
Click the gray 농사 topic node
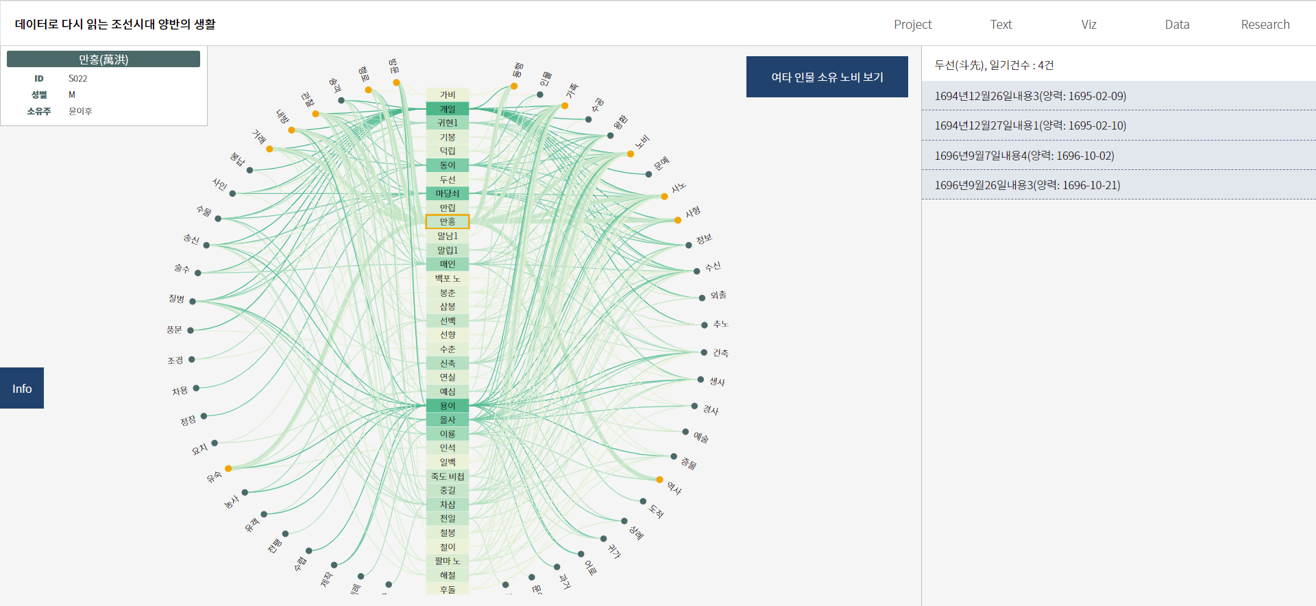coord(245,492)
